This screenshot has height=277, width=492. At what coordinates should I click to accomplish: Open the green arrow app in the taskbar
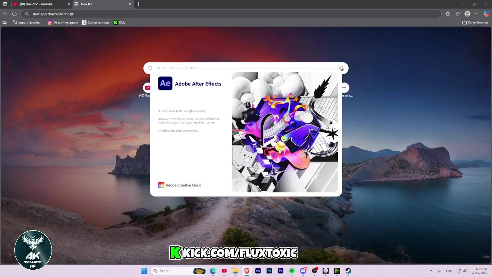pos(337,271)
